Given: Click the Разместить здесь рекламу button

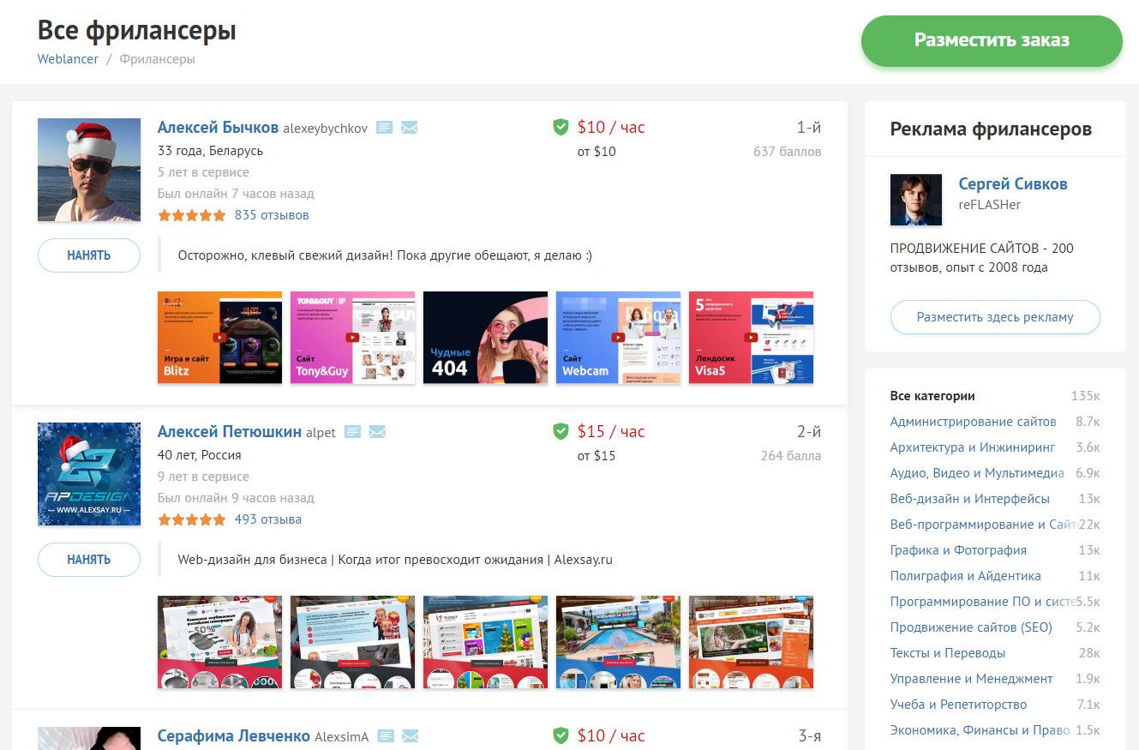Looking at the screenshot, I should [x=994, y=317].
